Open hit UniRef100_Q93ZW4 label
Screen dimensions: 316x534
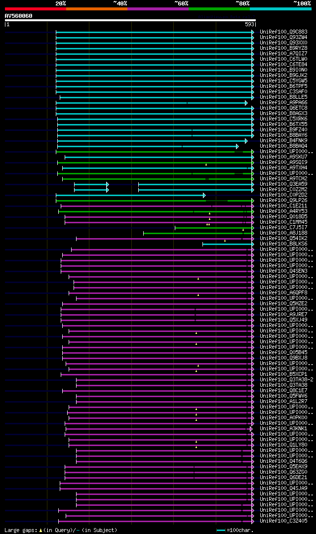[x=283, y=38]
